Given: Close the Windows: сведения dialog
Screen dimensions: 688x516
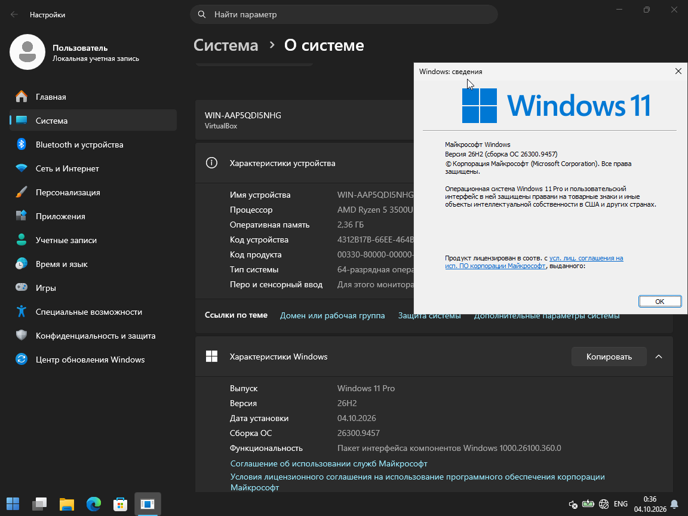Looking at the screenshot, I should click(x=678, y=71).
